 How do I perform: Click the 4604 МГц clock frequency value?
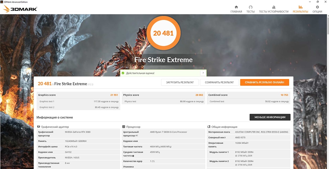(x=161, y=147)
